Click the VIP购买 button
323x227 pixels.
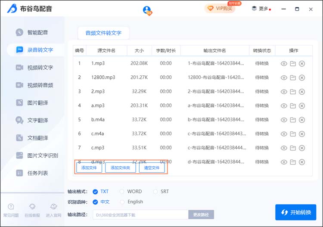point(220,9)
